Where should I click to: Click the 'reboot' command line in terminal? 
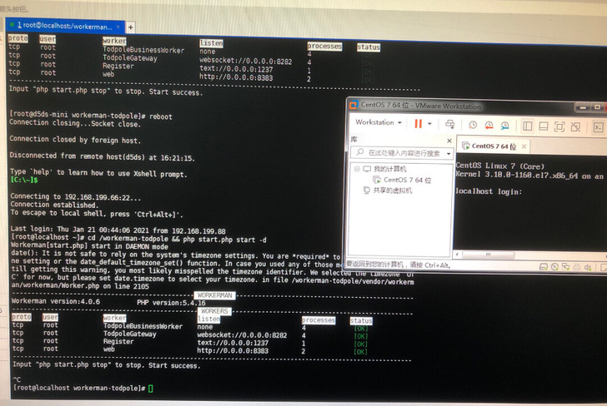pyautogui.click(x=90, y=116)
